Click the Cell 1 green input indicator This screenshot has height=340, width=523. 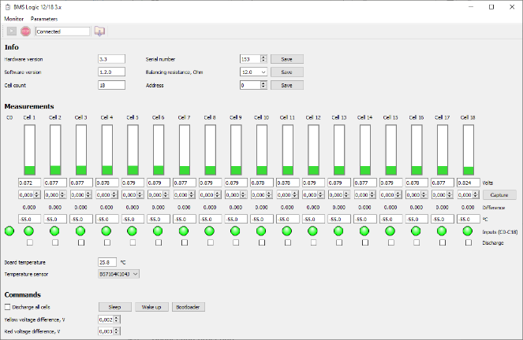pos(29,231)
